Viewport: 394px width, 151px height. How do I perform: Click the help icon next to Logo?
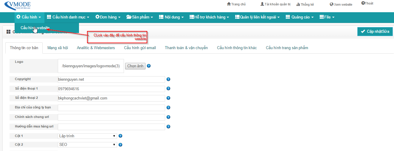pos(149,66)
